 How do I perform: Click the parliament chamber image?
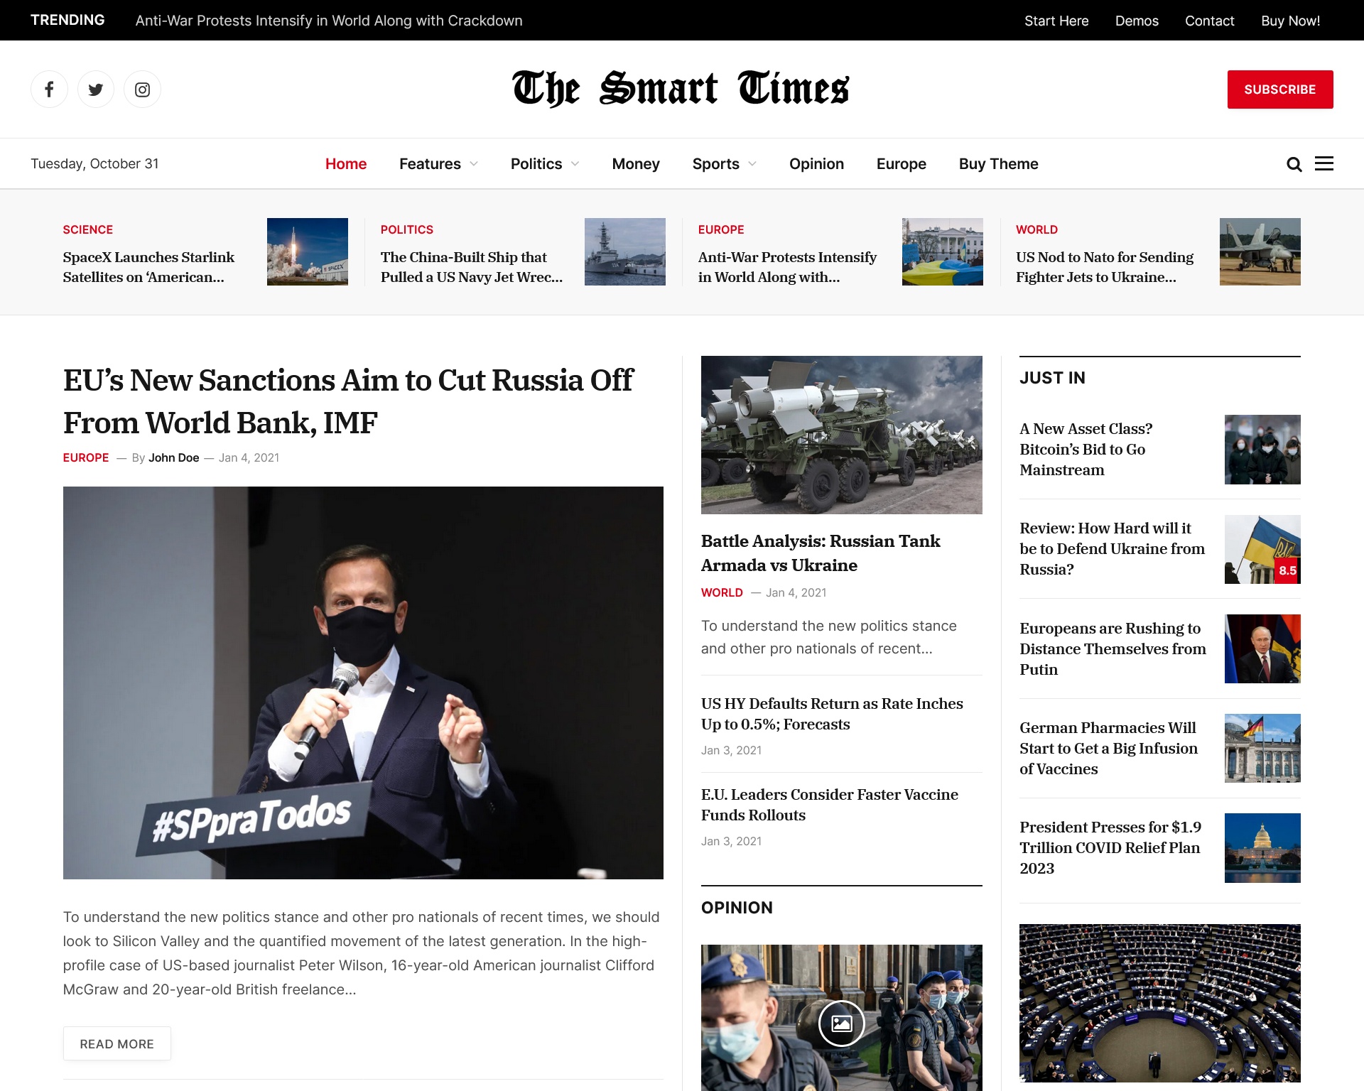[1160, 1003]
